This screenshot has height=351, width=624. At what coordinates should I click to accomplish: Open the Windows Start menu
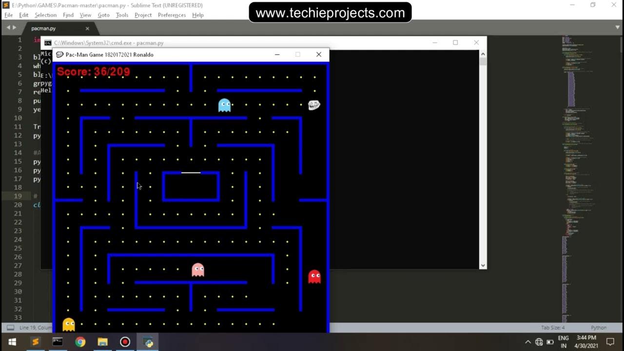pos(12,342)
